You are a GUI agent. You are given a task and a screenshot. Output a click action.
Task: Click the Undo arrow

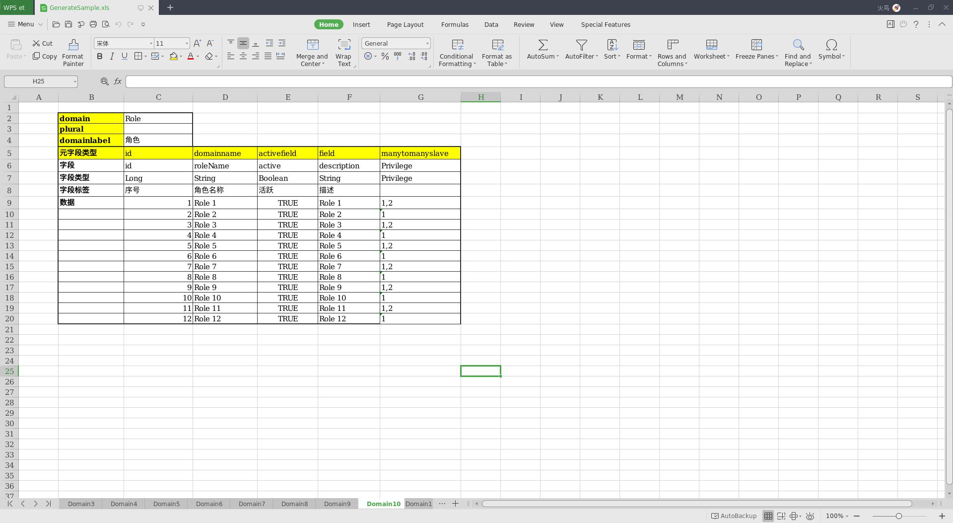pos(118,24)
